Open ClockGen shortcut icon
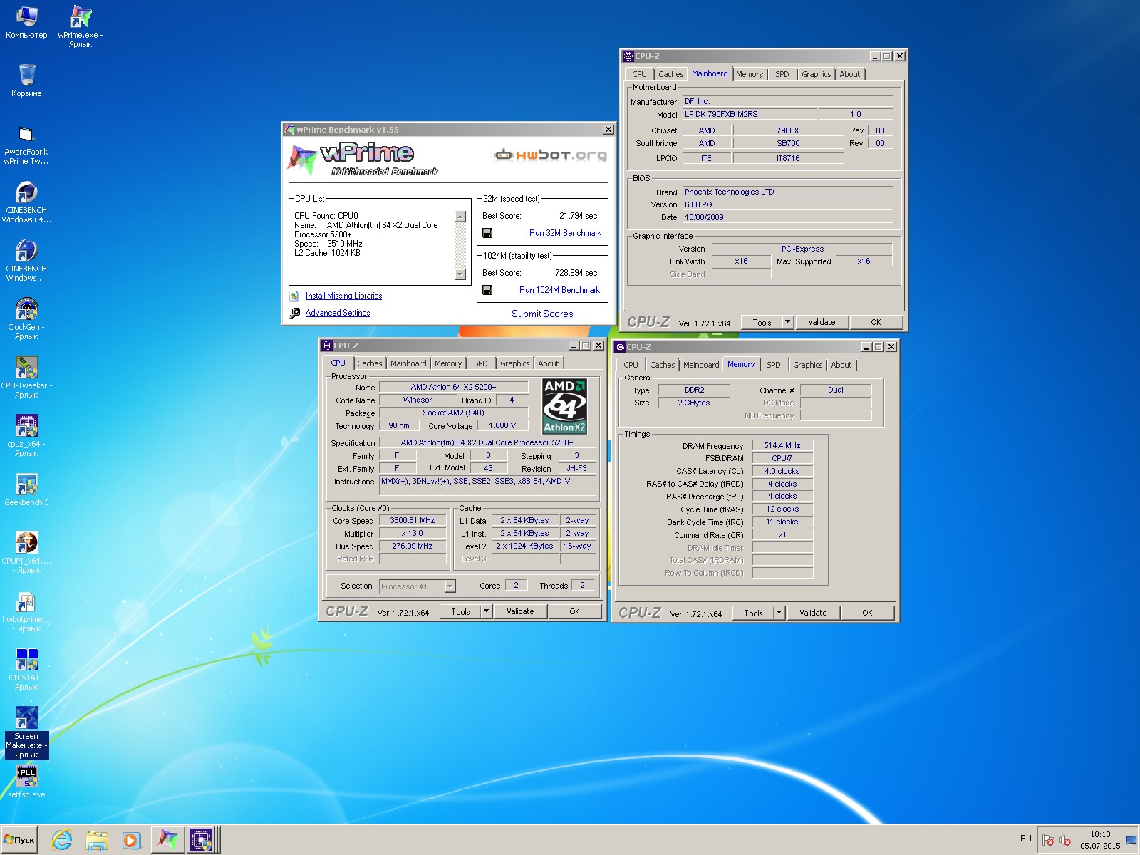This screenshot has height=855, width=1140. pos(26,320)
